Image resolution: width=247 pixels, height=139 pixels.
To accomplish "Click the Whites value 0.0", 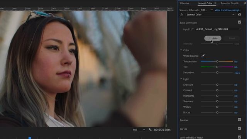I will coord(236,107).
